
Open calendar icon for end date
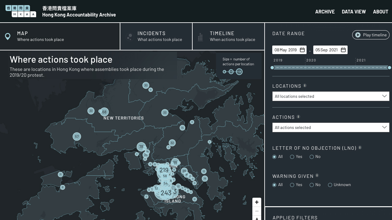point(343,50)
